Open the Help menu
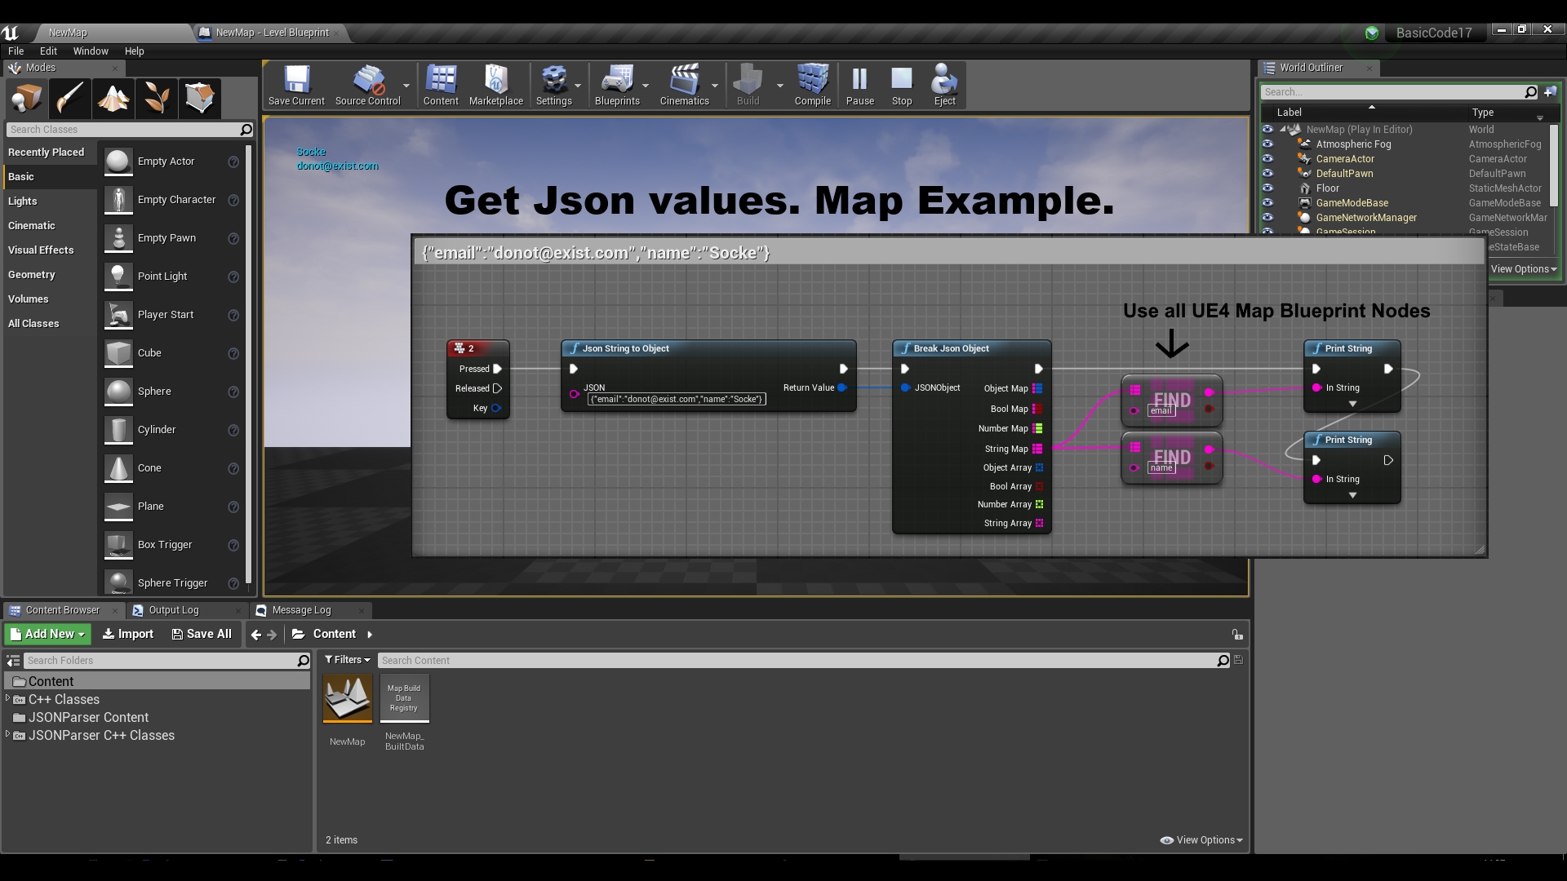This screenshot has width=1567, height=881. coord(134,51)
